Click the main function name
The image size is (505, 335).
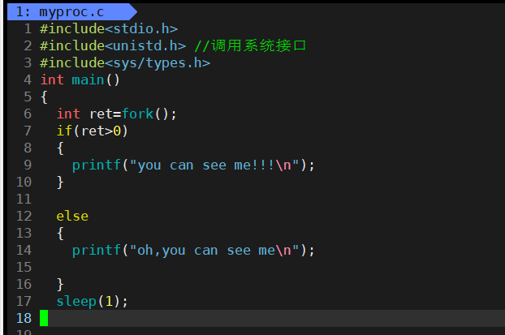coord(88,79)
